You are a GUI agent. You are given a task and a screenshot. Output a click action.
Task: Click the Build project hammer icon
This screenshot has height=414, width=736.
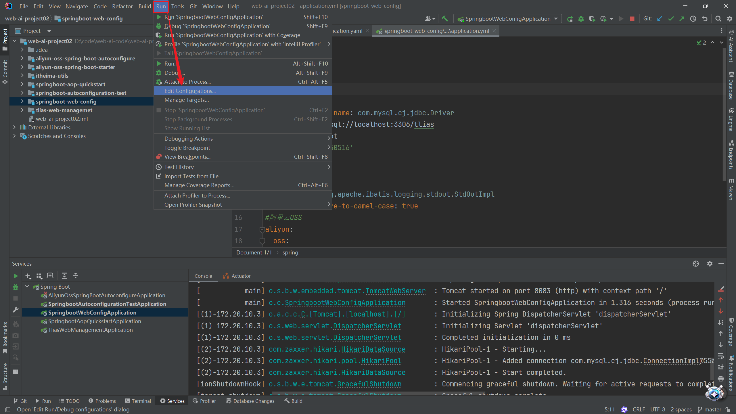445,19
